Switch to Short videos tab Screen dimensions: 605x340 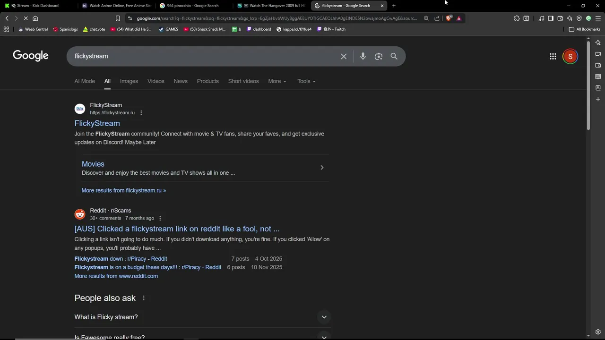pos(243,81)
